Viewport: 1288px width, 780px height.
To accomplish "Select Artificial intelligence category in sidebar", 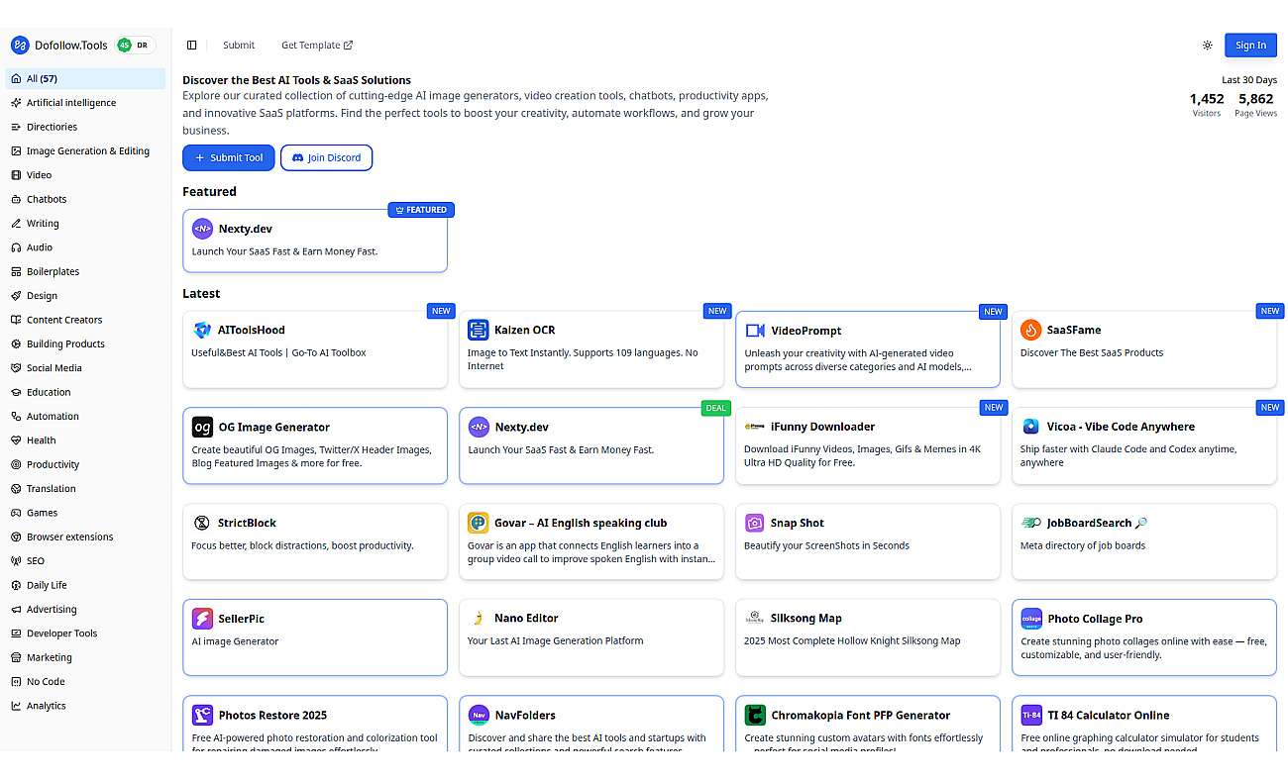I will click(70, 103).
